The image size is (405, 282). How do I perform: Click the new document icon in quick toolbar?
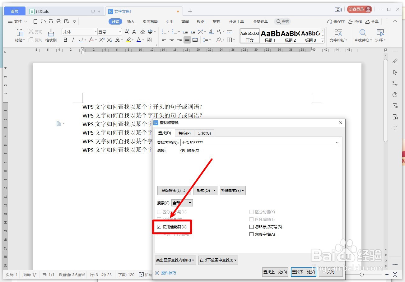(x=35, y=21)
